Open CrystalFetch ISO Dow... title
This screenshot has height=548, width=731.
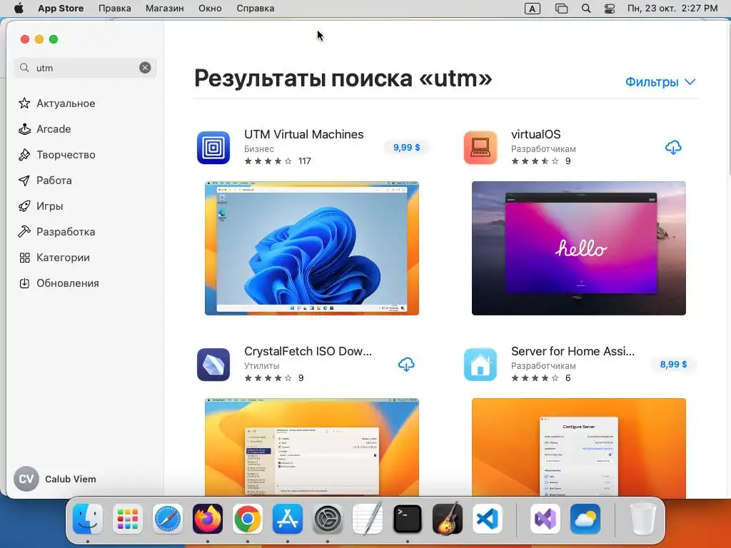pos(308,351)
